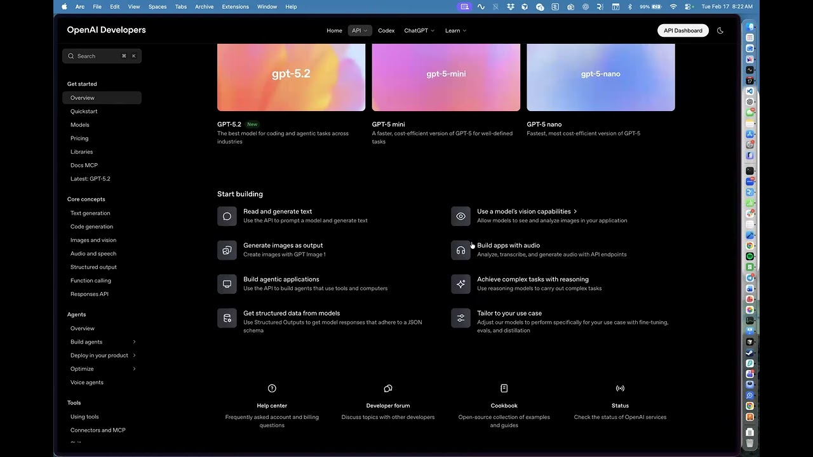Open Spotify from the dock

pyautogui.click(x=749, y=256)
